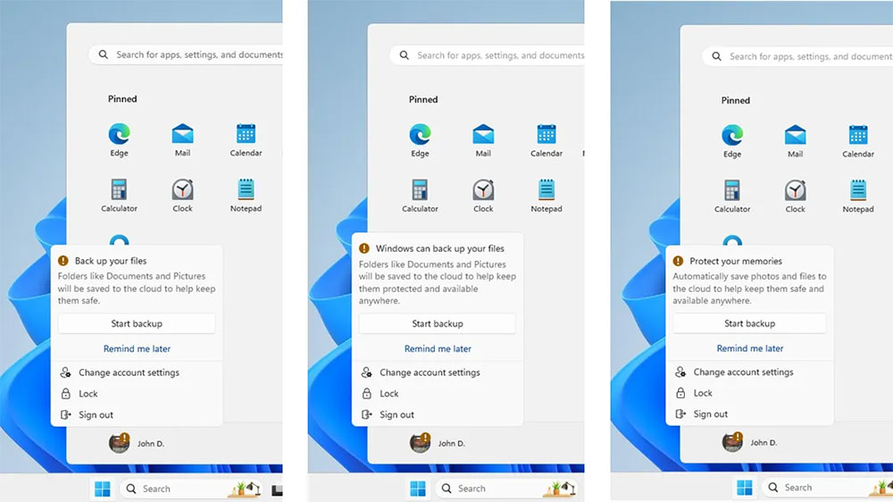The height and width of the screenshot is (502, 893).
Task: Select Lock in the 'Back up your files' flyout
Action: click(137, 394)
